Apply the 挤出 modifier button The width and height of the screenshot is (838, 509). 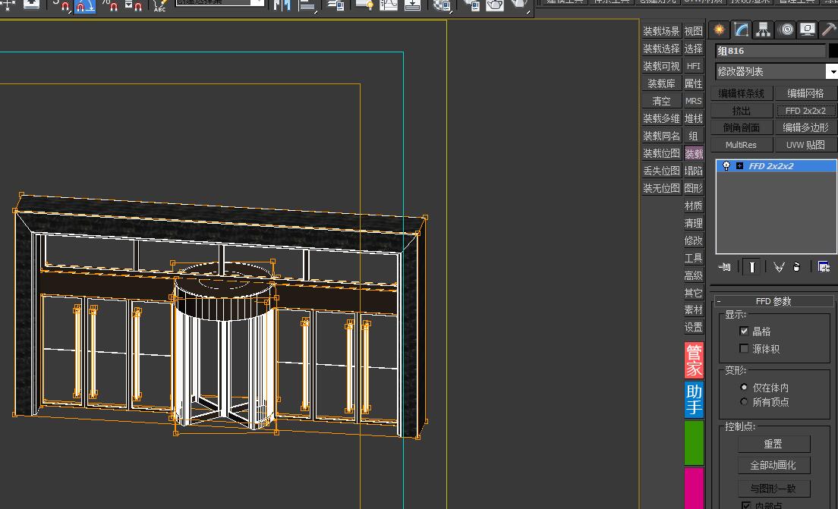[x=742, y=111]
